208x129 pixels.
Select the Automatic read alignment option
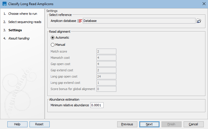[x=52, y=38]
